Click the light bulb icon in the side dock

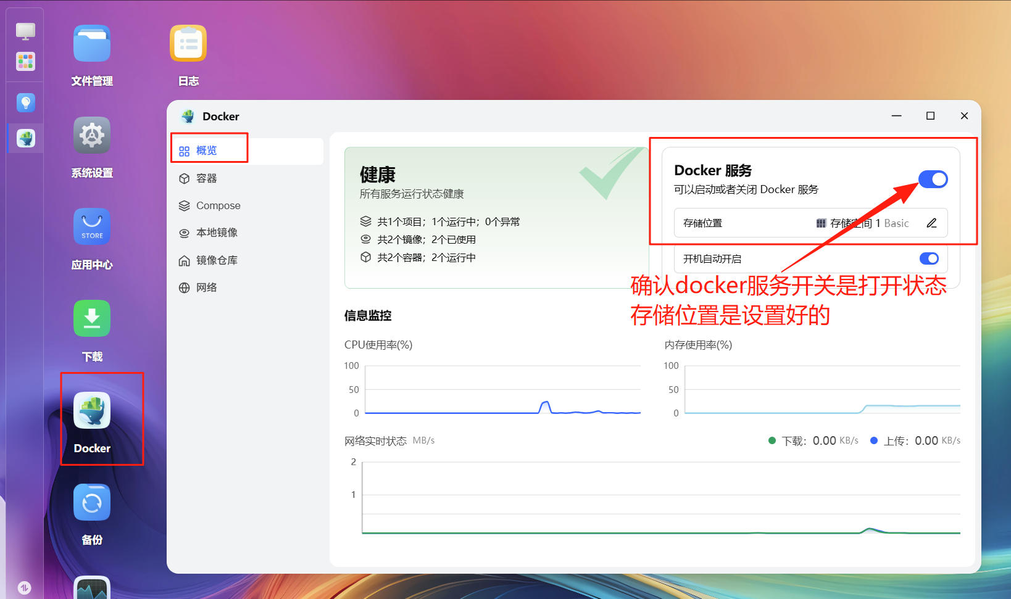pyautogui.click(x=25, y=102)
